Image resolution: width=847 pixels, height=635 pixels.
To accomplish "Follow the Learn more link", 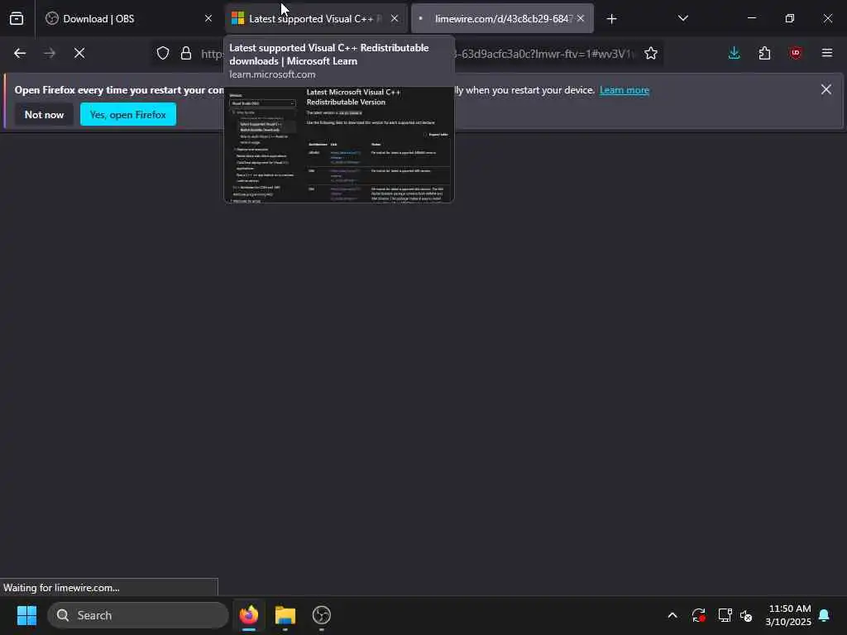I will (x=624, y=90).
